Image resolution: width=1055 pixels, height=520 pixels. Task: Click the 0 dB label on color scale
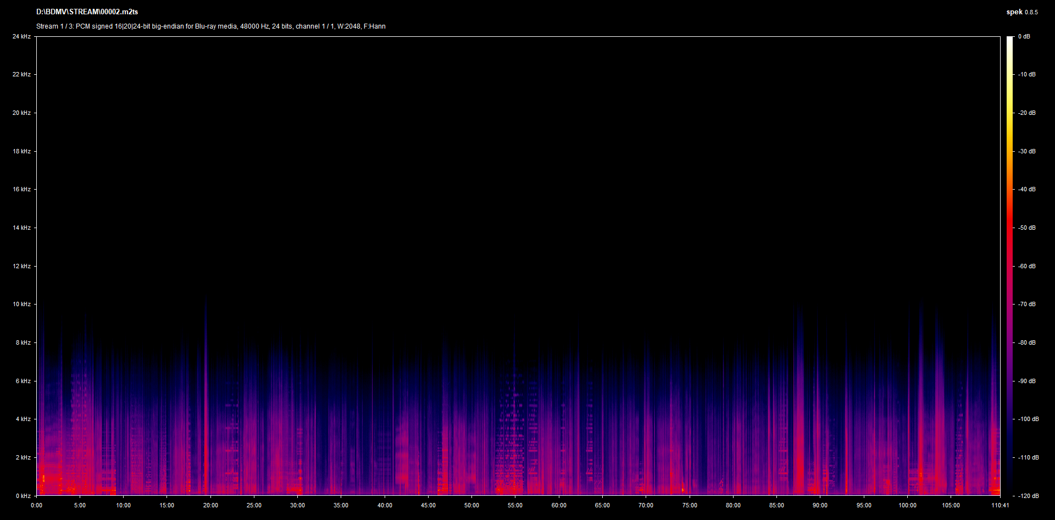(1024, 36)
